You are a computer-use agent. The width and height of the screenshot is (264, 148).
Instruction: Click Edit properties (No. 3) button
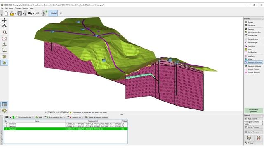click(24, 118)
